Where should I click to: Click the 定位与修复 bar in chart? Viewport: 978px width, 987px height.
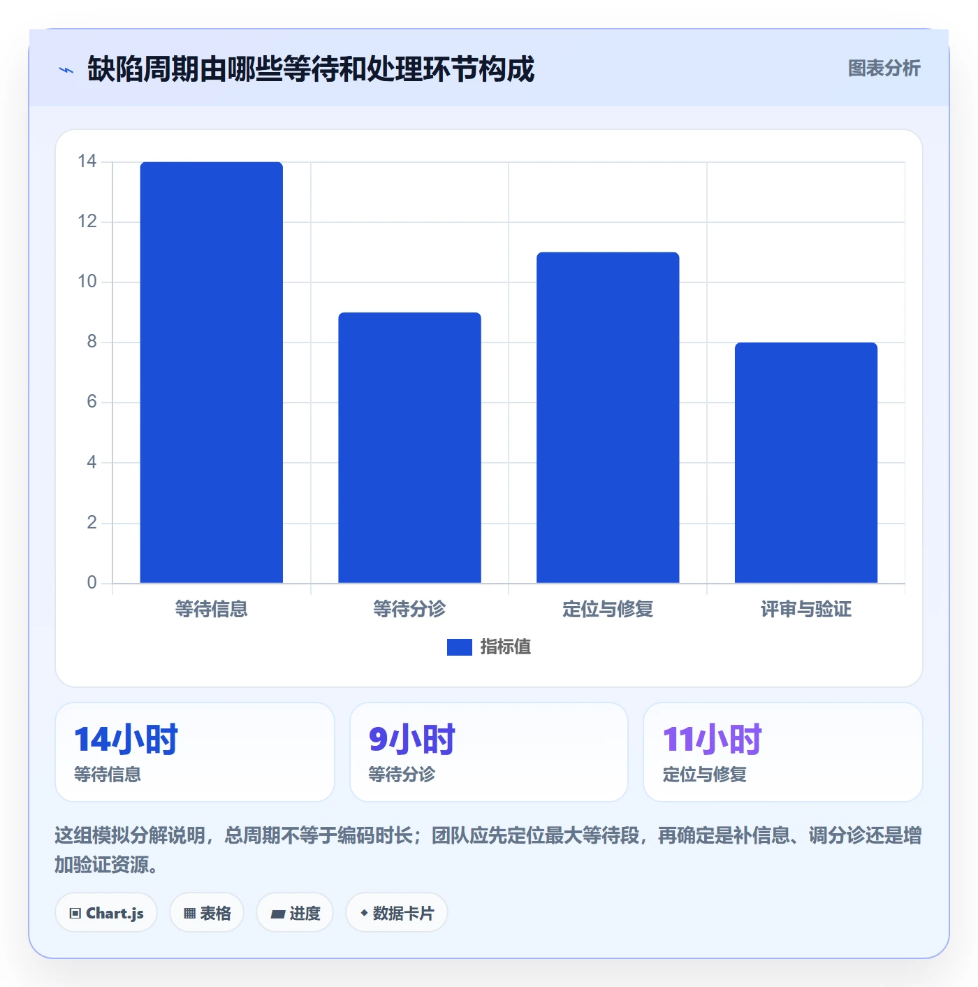coord(608,417)
